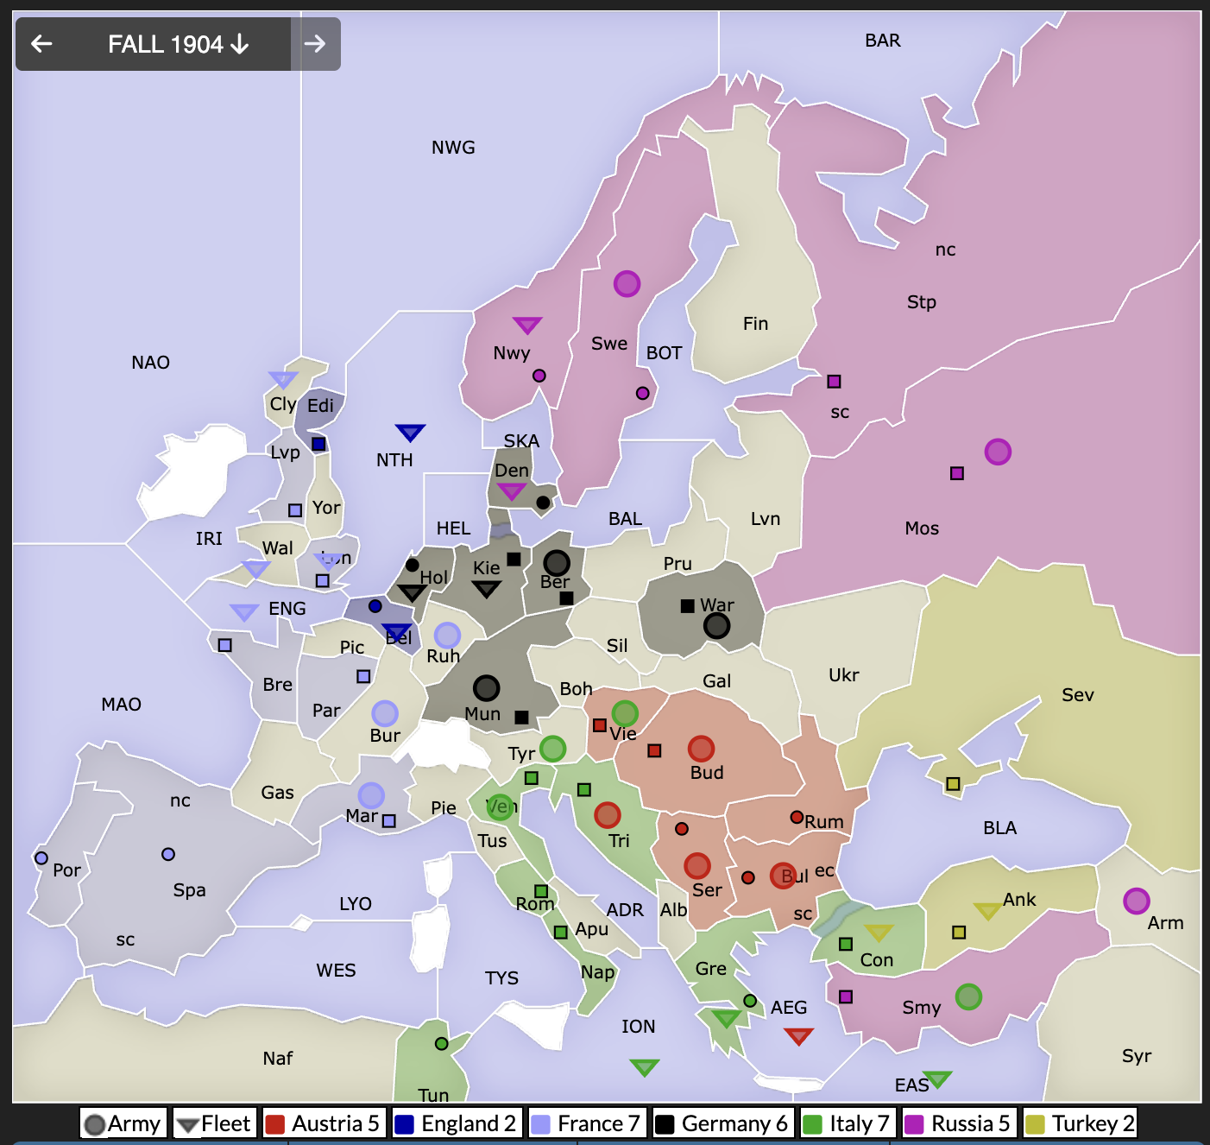Click the Spain supply center dot
The image size is (1210, 1145).
(x=168, y=854)
